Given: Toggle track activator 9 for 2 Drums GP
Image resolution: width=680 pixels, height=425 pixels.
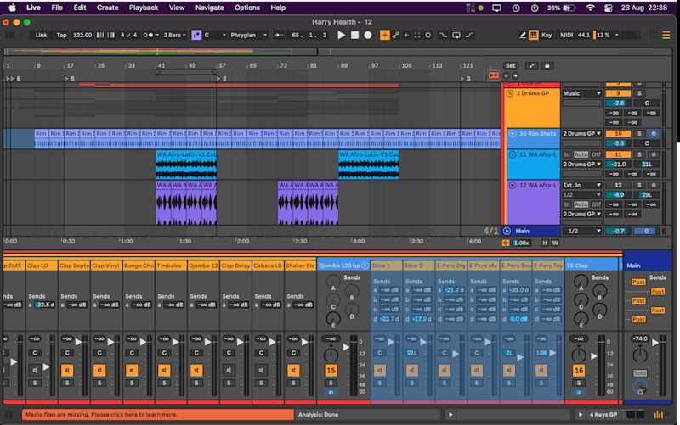Looking at the screenshot, I should click(x=618, y=93).
